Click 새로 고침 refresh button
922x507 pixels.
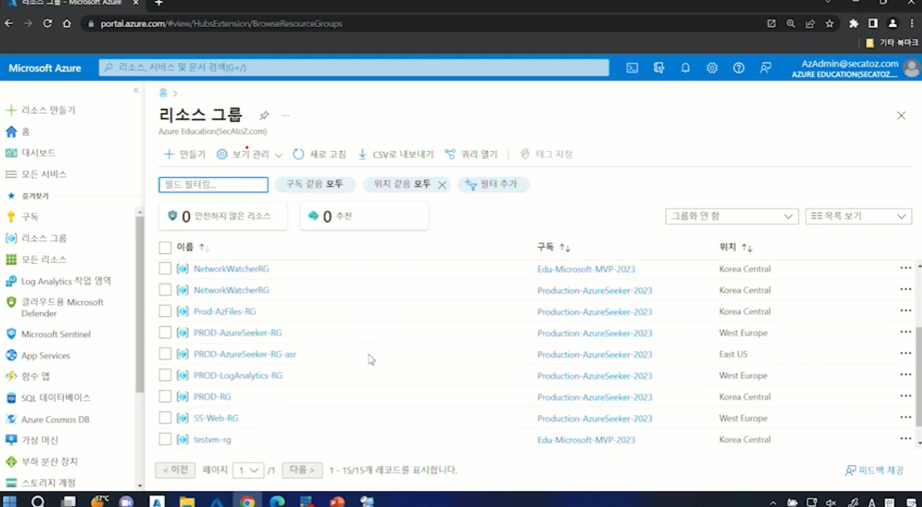[x=320, y=155]
